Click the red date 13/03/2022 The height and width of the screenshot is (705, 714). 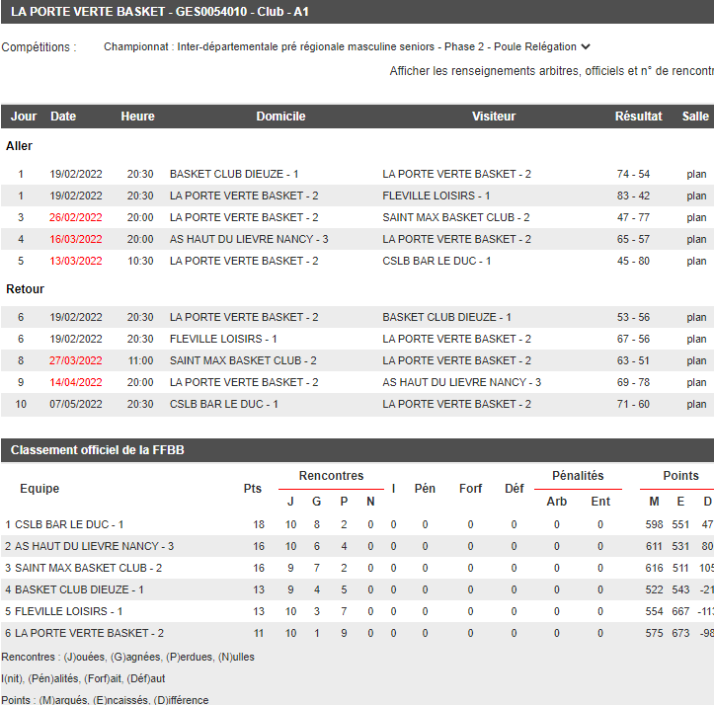(x=76, y=261)
